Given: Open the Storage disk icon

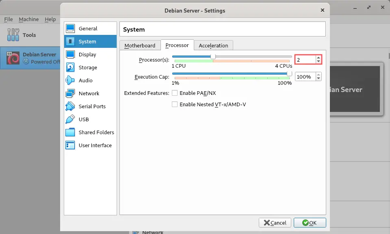Looking at the screenshot, I should point(70,67).
